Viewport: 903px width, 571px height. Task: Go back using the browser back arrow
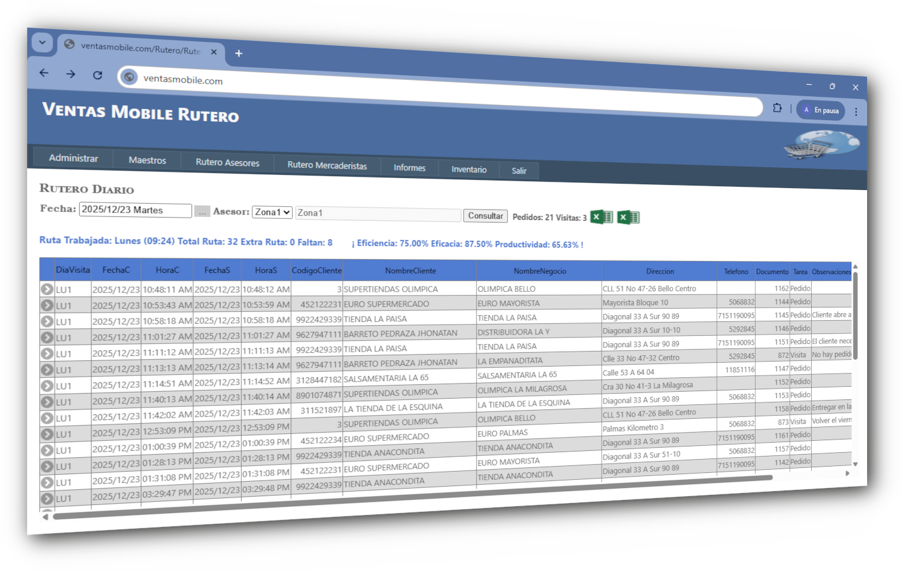tap(44, 73)
